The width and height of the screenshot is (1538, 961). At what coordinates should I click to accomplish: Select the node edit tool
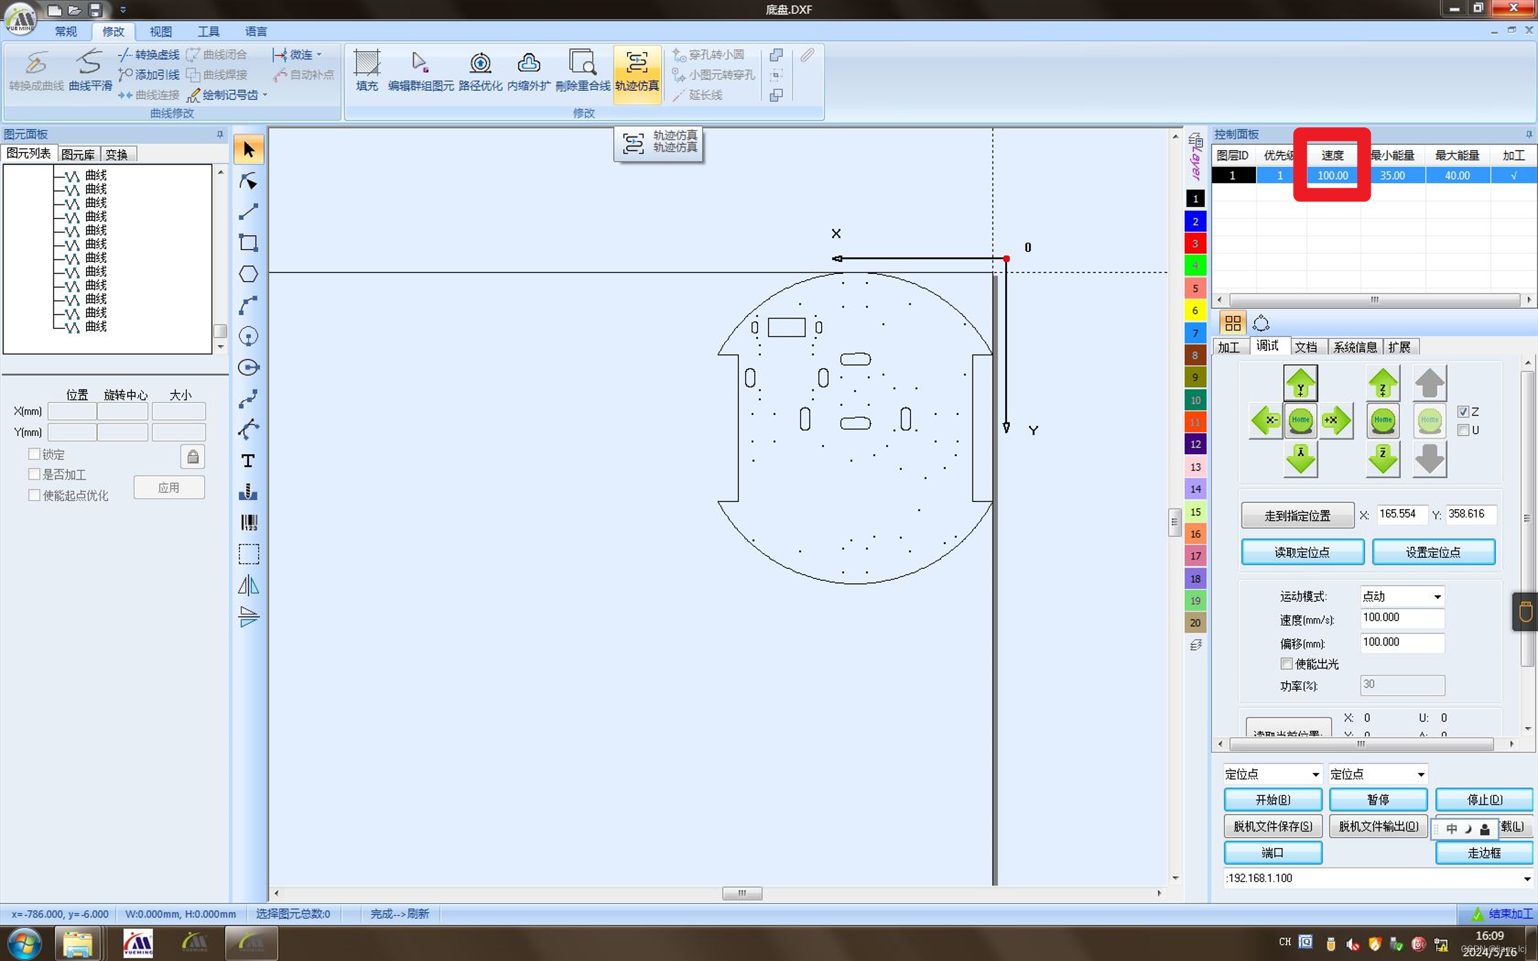248,181
